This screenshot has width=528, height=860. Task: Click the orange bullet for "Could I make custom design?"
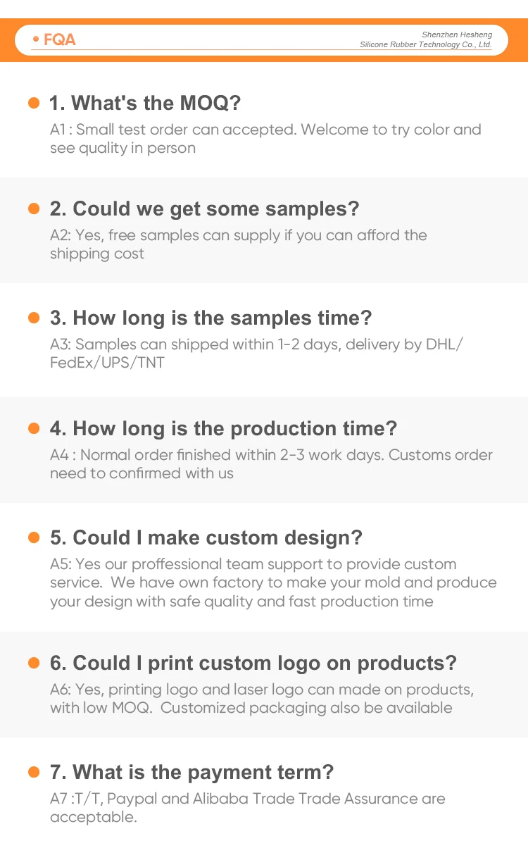pyautogui.click(x=33, y=538)
